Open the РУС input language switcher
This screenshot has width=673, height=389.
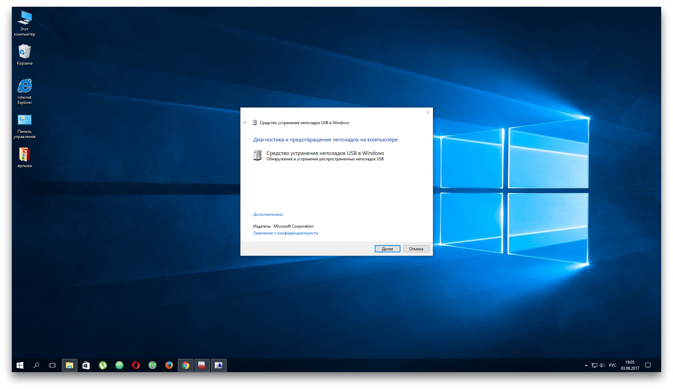point(613,365)
